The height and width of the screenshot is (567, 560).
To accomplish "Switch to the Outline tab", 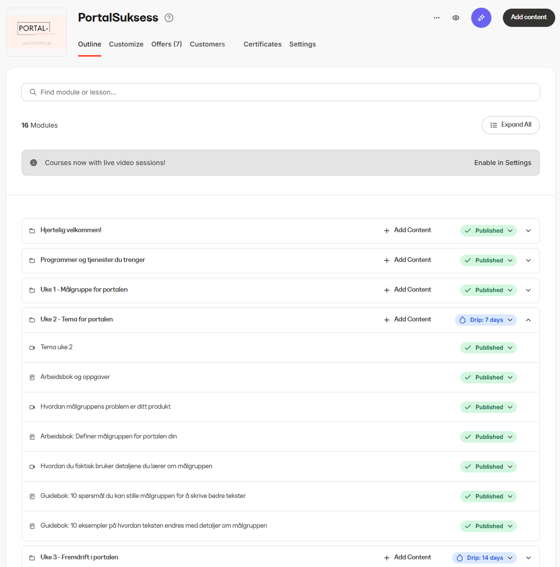I will pyautogui.click(x=90, y=44).
